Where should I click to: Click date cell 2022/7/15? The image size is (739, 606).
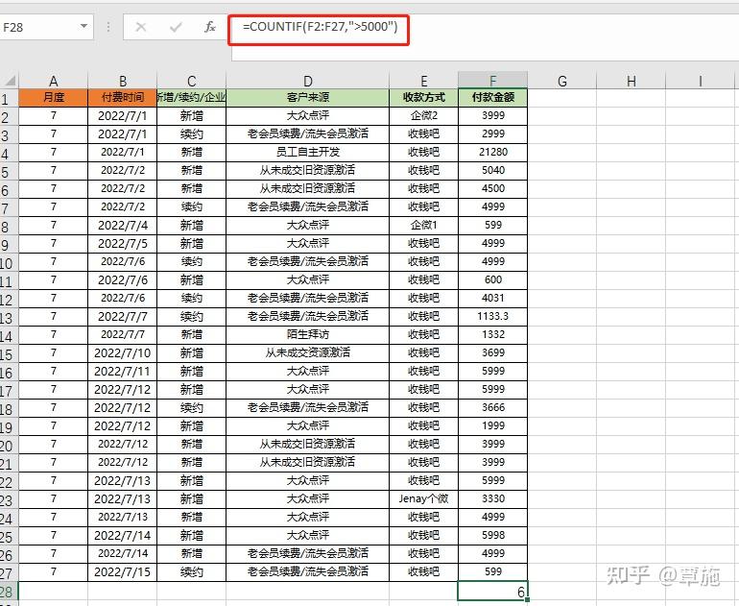pyautogui.click(x=123, y=572)
